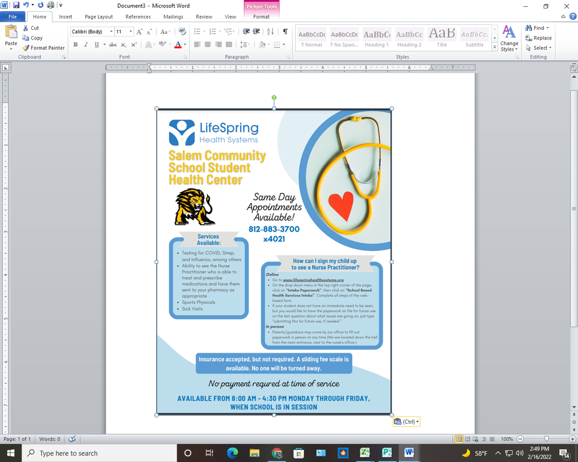Image resolution: width=578 pixels, height=462 pixels.
Task: Copy the selection to the clipboard
Action: (32, 38)
